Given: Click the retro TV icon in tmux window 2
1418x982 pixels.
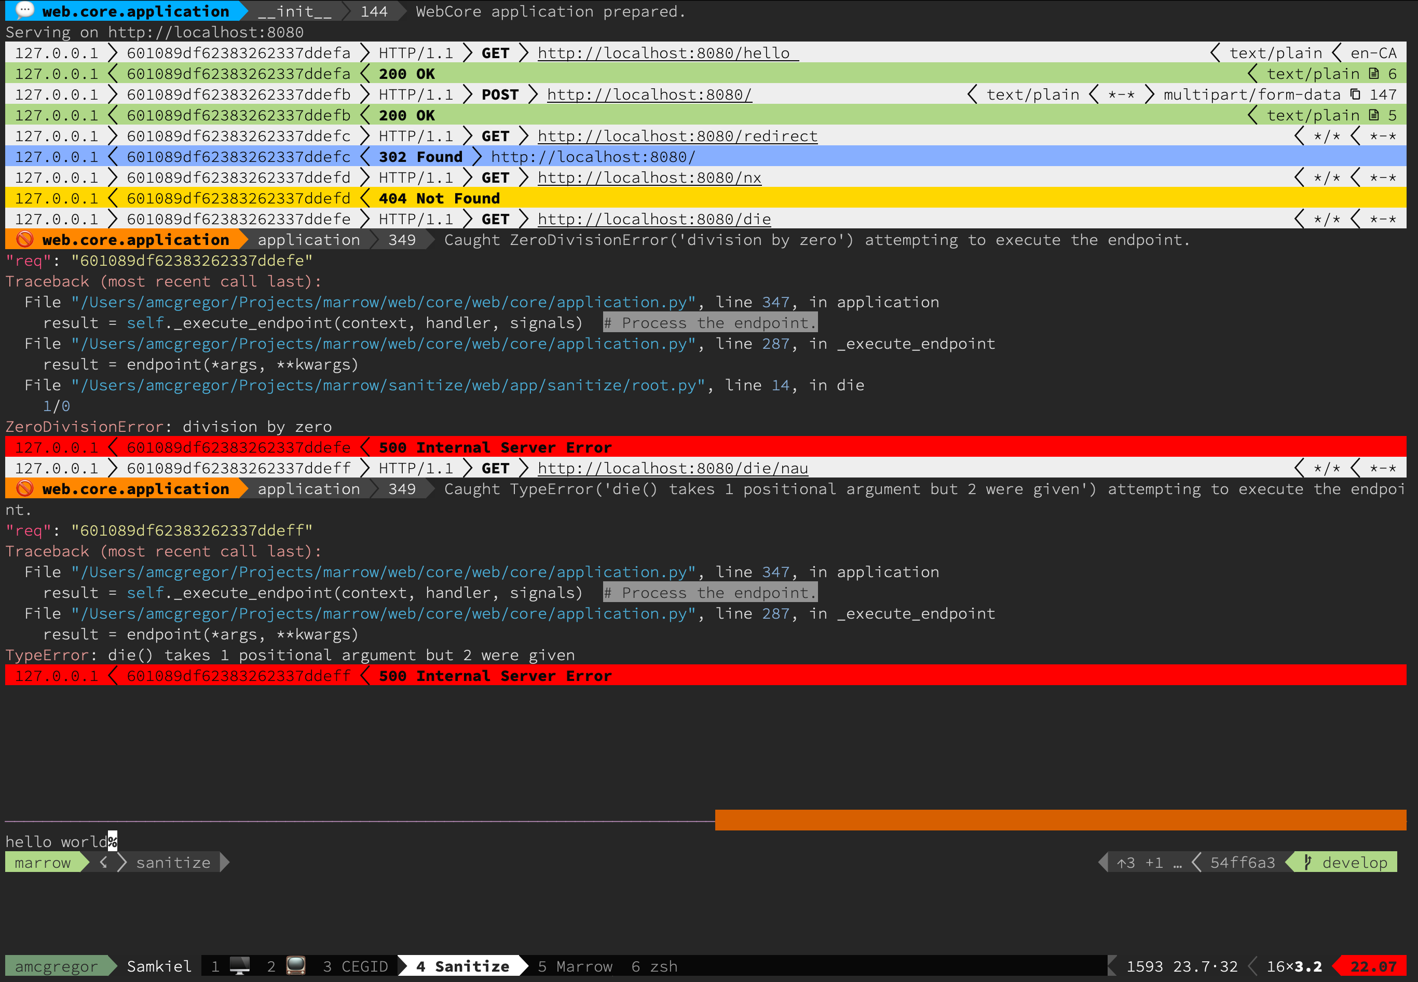Looking at the screenshot, I should (296, 966).
